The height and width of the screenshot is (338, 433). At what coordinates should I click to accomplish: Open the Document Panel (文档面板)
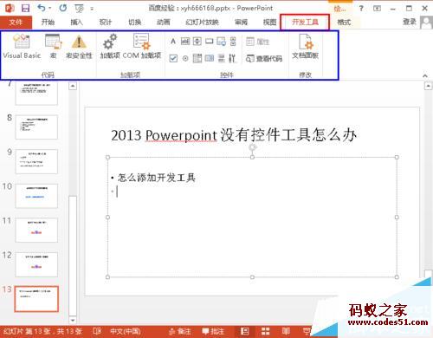(x=305, y=47)
